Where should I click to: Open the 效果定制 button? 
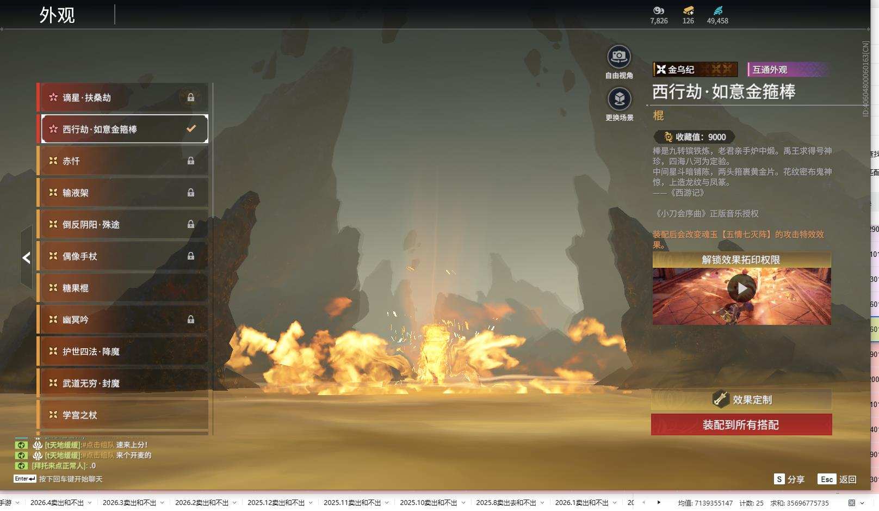(x=741, y=399)
